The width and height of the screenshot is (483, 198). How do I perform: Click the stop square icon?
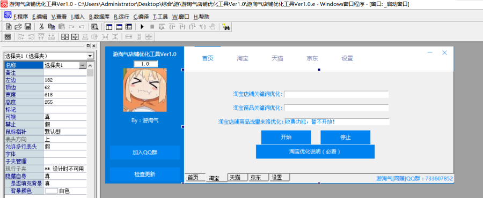click(x=152, y=27)
